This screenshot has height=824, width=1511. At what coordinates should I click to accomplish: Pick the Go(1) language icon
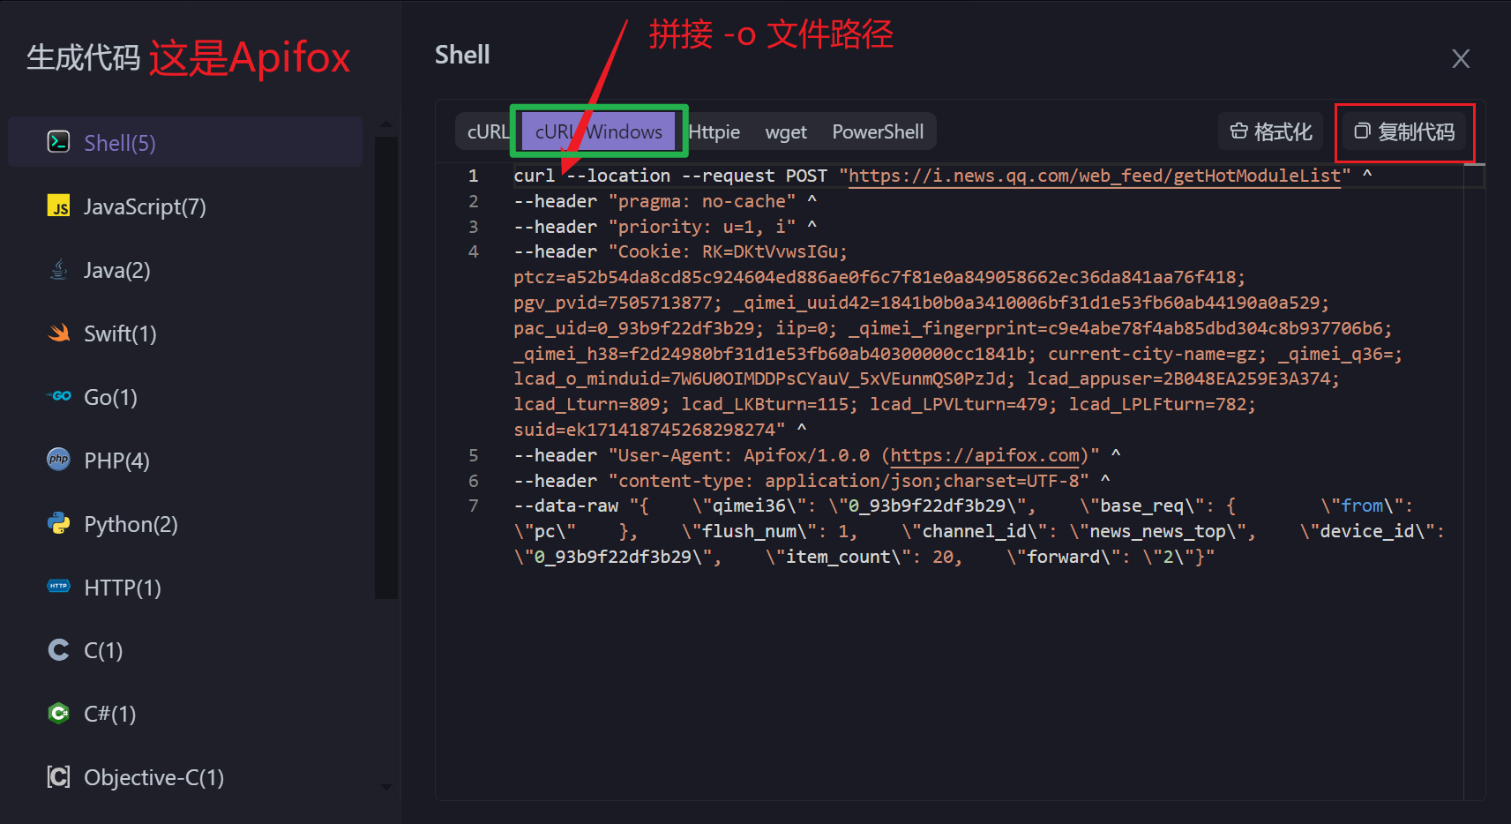(x=58, y=397)
